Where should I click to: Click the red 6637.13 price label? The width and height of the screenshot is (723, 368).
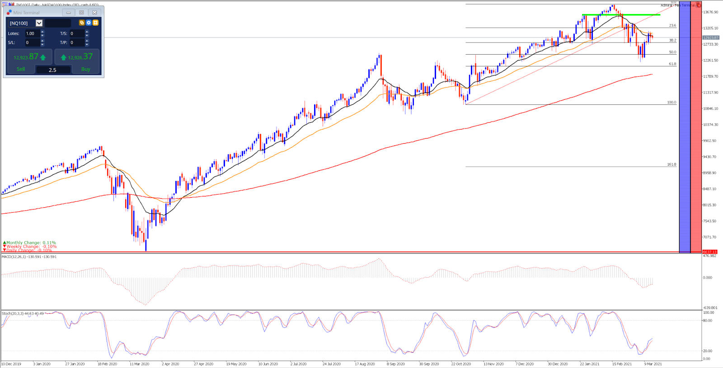tap(710, 252)
